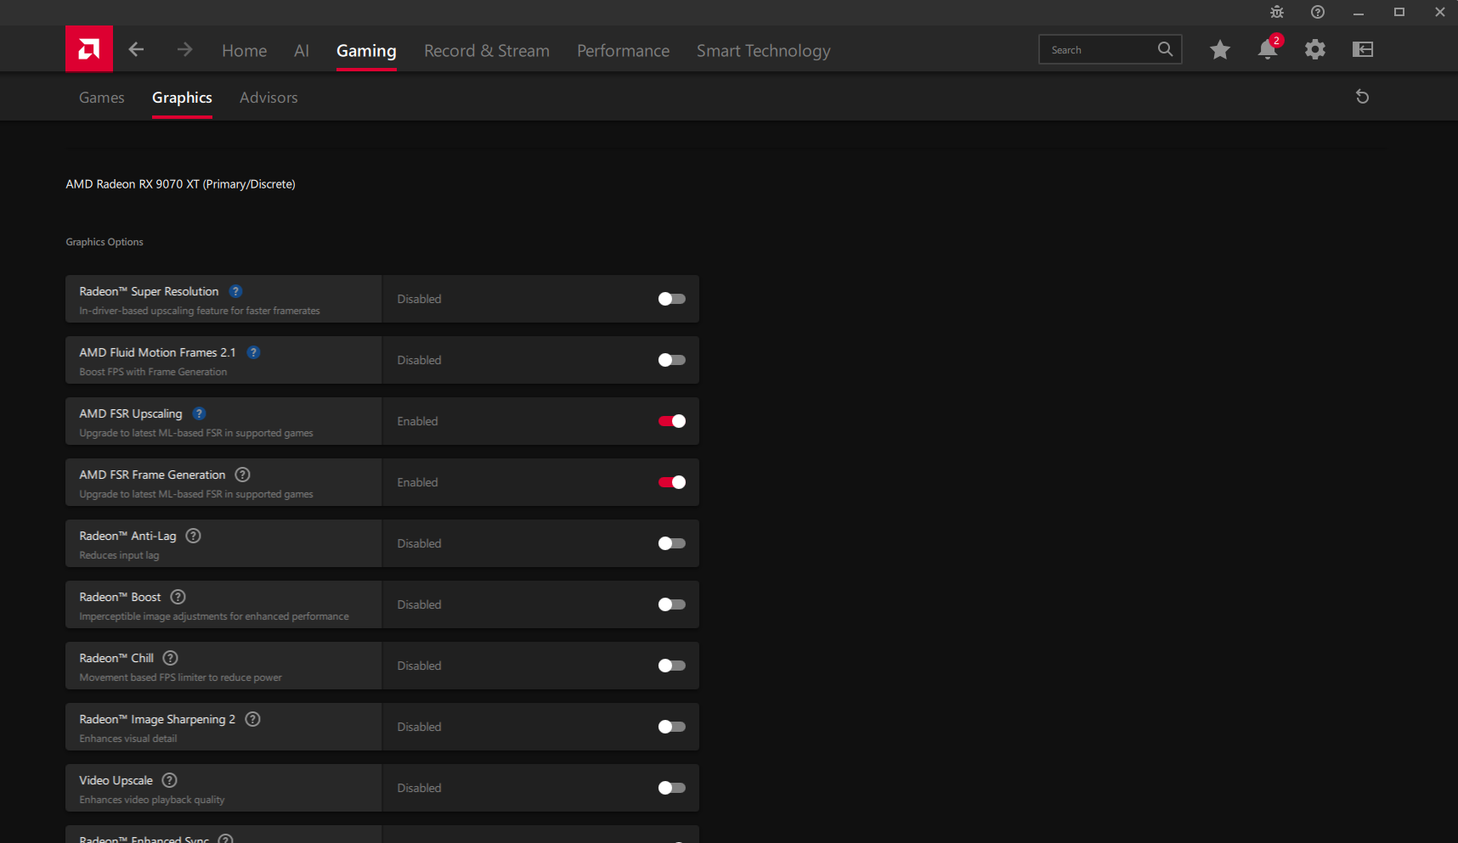Click the AMD logo icon
The image size is (1458, 843).
click(89, 49)
